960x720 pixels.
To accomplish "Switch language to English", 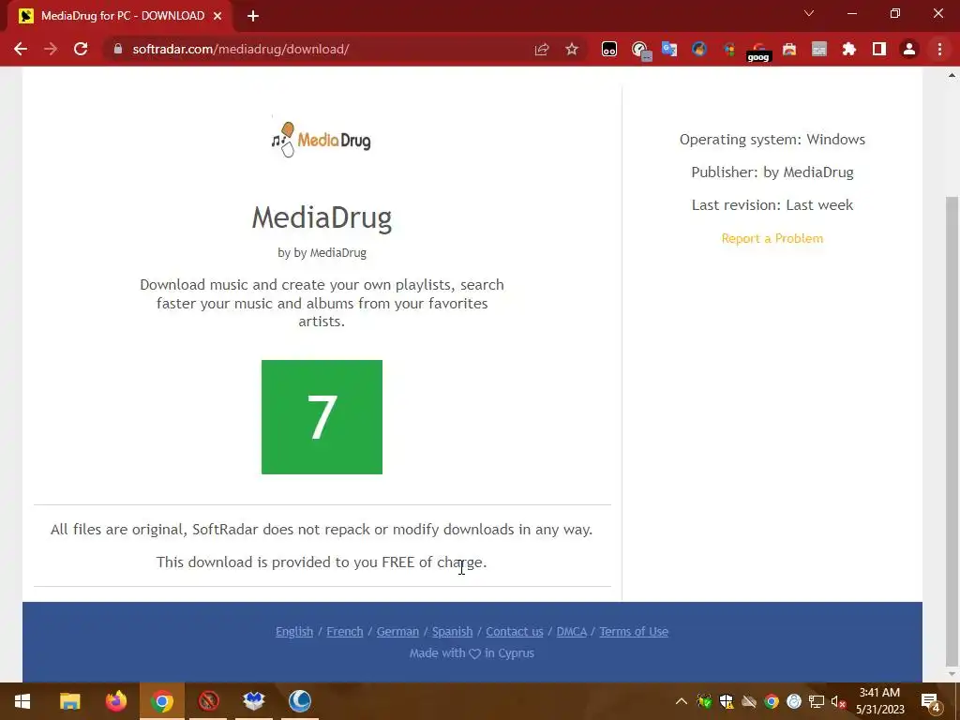I will click(x=293, y=631).
